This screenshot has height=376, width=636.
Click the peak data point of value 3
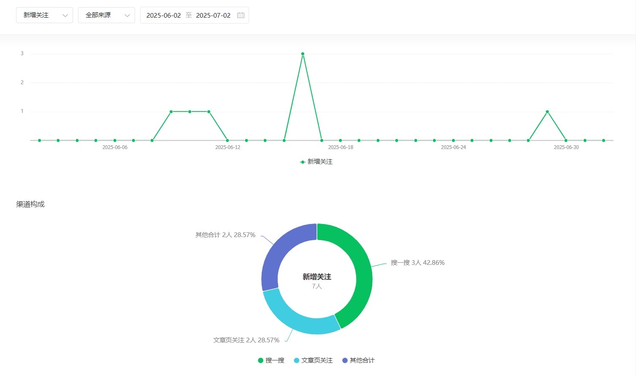pyautogui.click(x=303, y=54)
